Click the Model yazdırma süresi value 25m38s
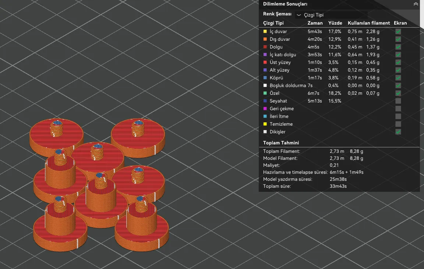The image size is (424, 269). (x=338, y=179)
